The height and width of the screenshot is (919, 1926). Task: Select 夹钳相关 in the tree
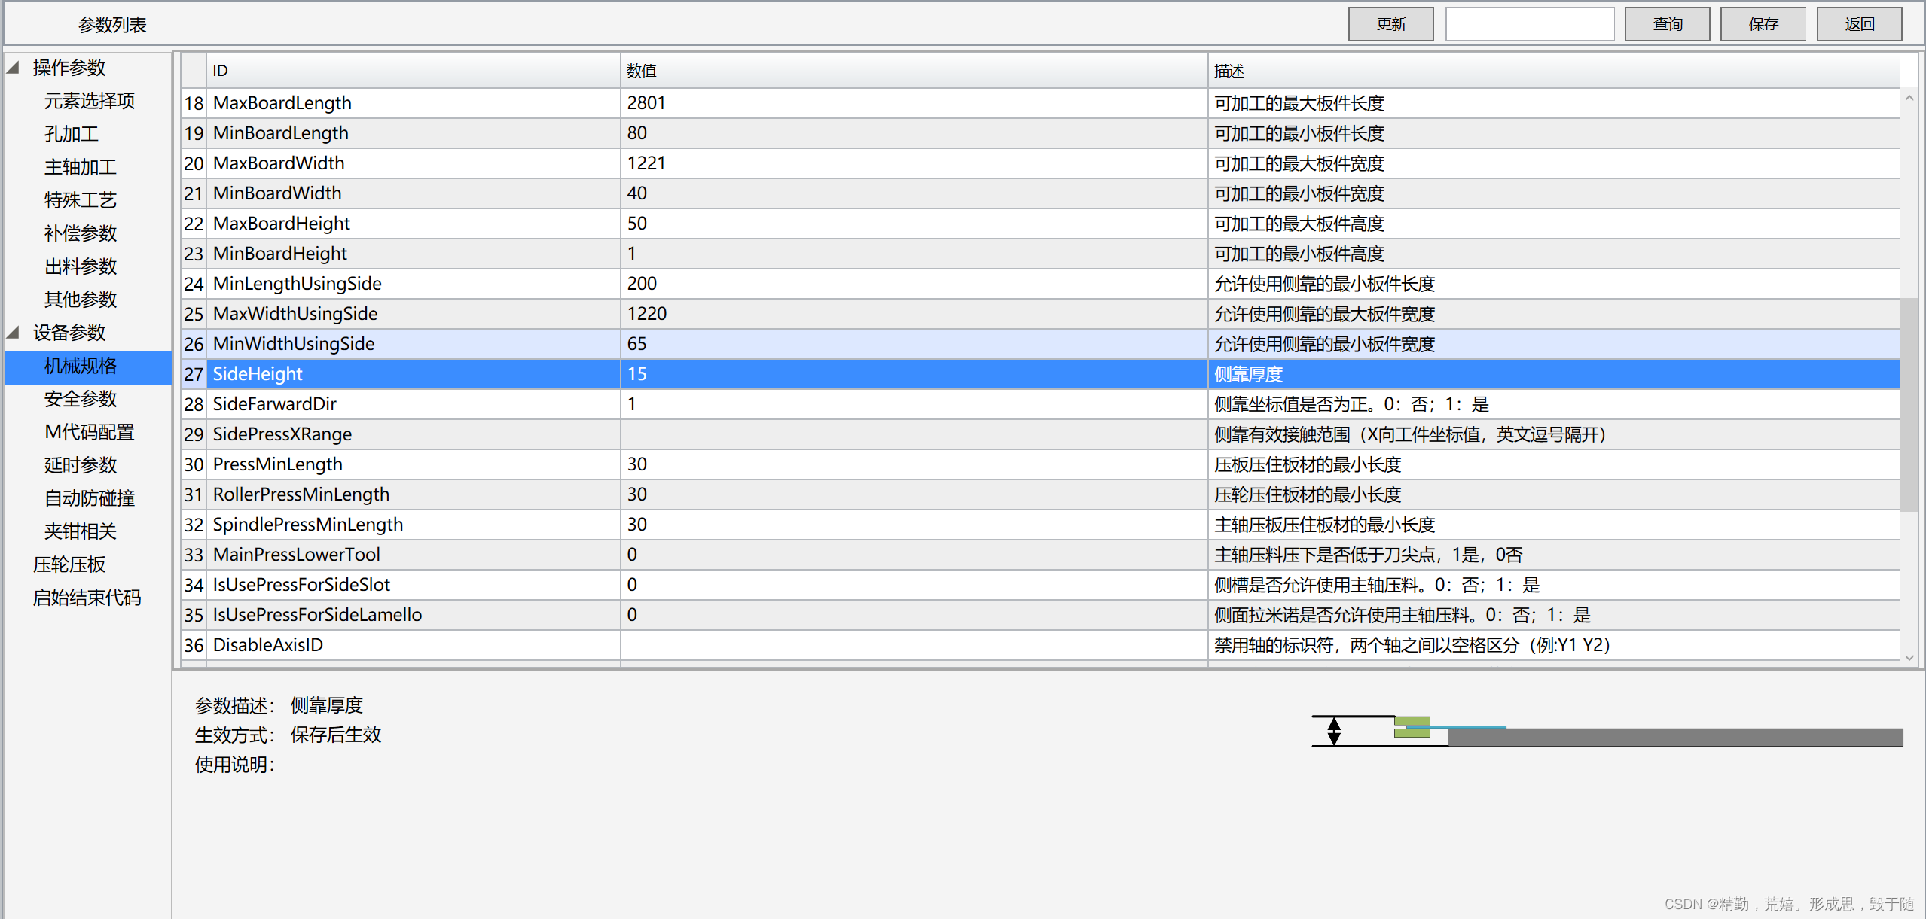pos(81,531)
